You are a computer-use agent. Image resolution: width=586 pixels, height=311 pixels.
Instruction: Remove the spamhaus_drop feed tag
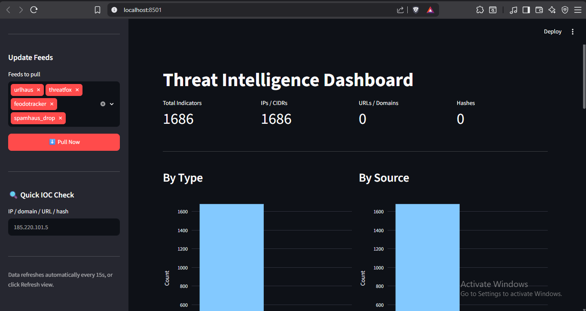pyautogui.click(x=60, y=118)
